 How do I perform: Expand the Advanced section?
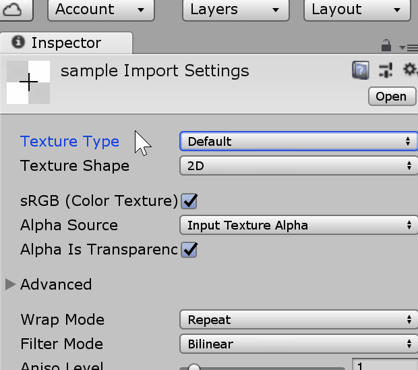(x=11, y=284)
